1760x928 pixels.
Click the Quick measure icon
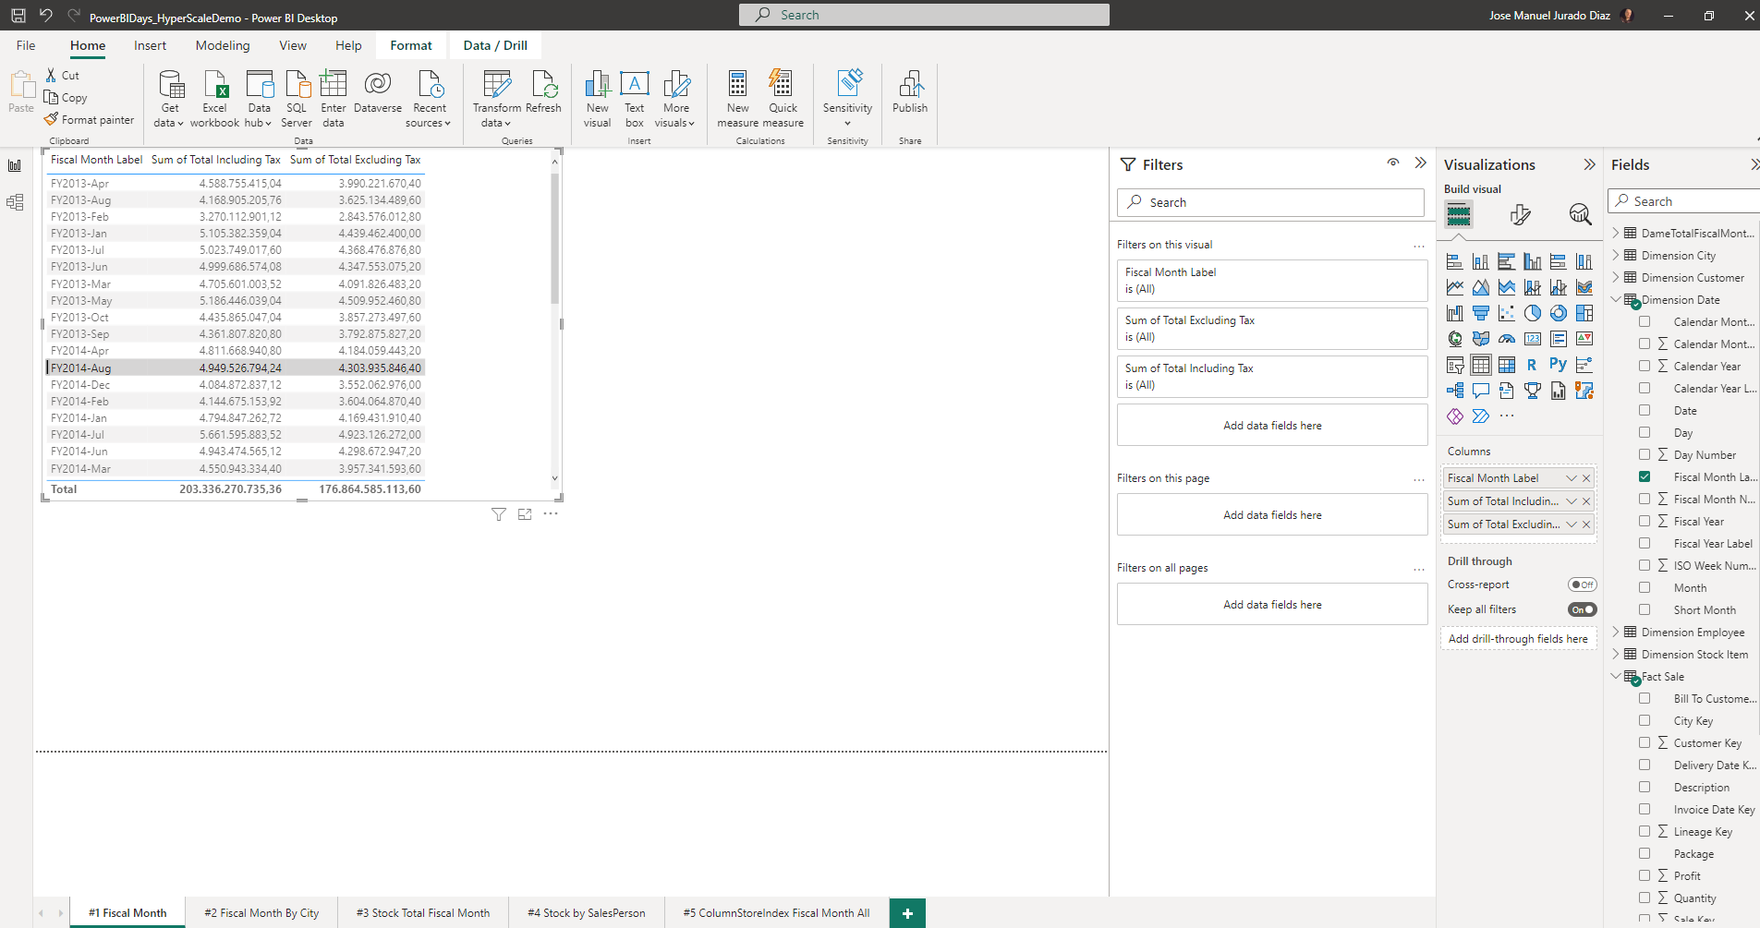click(x=783, y=99)
